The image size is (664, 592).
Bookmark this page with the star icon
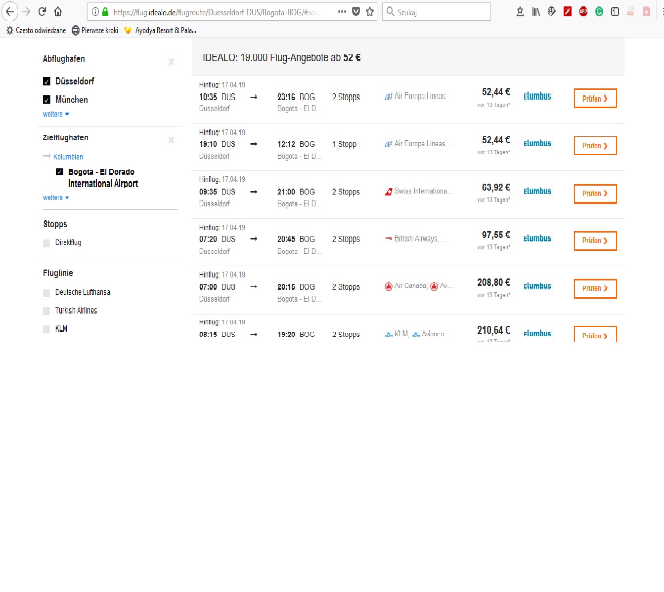tap(370, 12)
